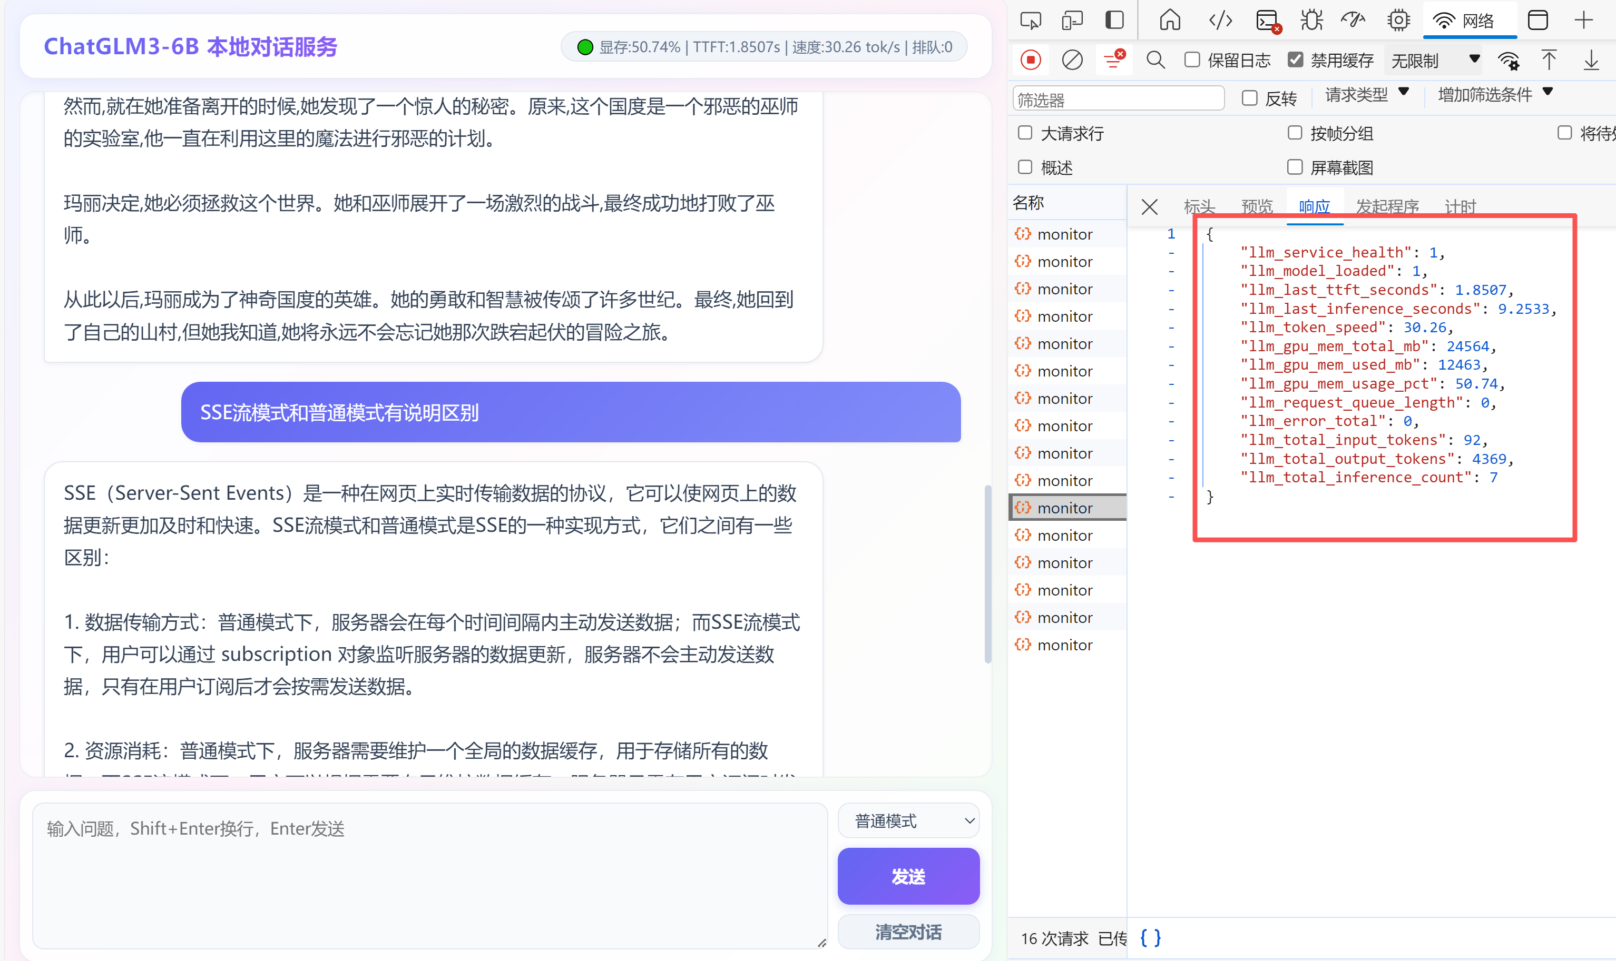1616x961 pixels.
Task: Select the highlighted monitor request row
Action: coord(1067,508)
